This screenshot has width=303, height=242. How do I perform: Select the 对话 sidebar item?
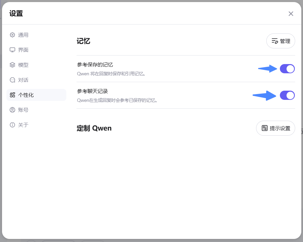click(x=24, y=80)
